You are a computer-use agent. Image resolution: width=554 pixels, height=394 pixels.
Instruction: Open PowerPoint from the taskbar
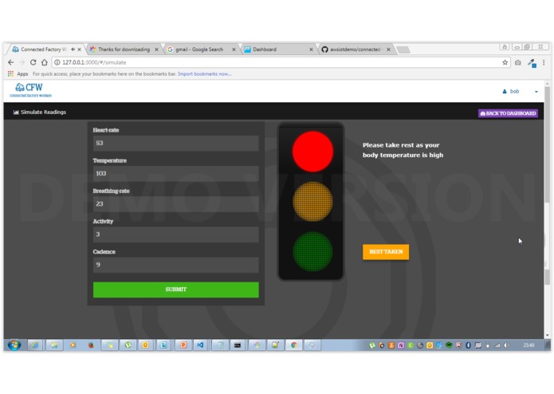(183, 345)
